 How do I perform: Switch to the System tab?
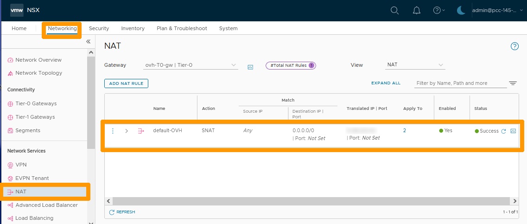point(228,29)
